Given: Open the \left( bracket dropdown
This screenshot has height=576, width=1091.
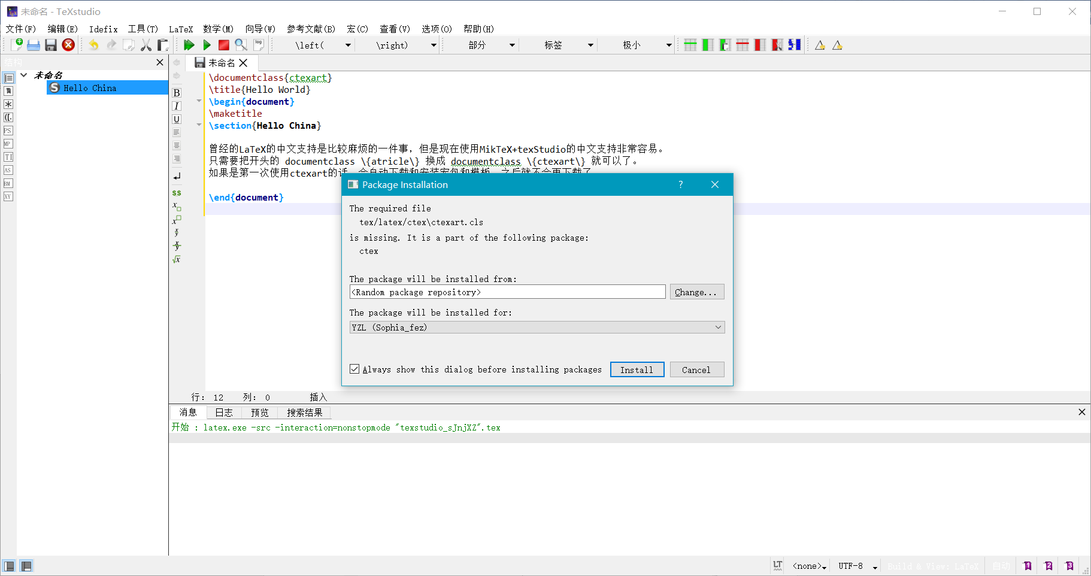Looking at the screenshot, I should (347, 44).
